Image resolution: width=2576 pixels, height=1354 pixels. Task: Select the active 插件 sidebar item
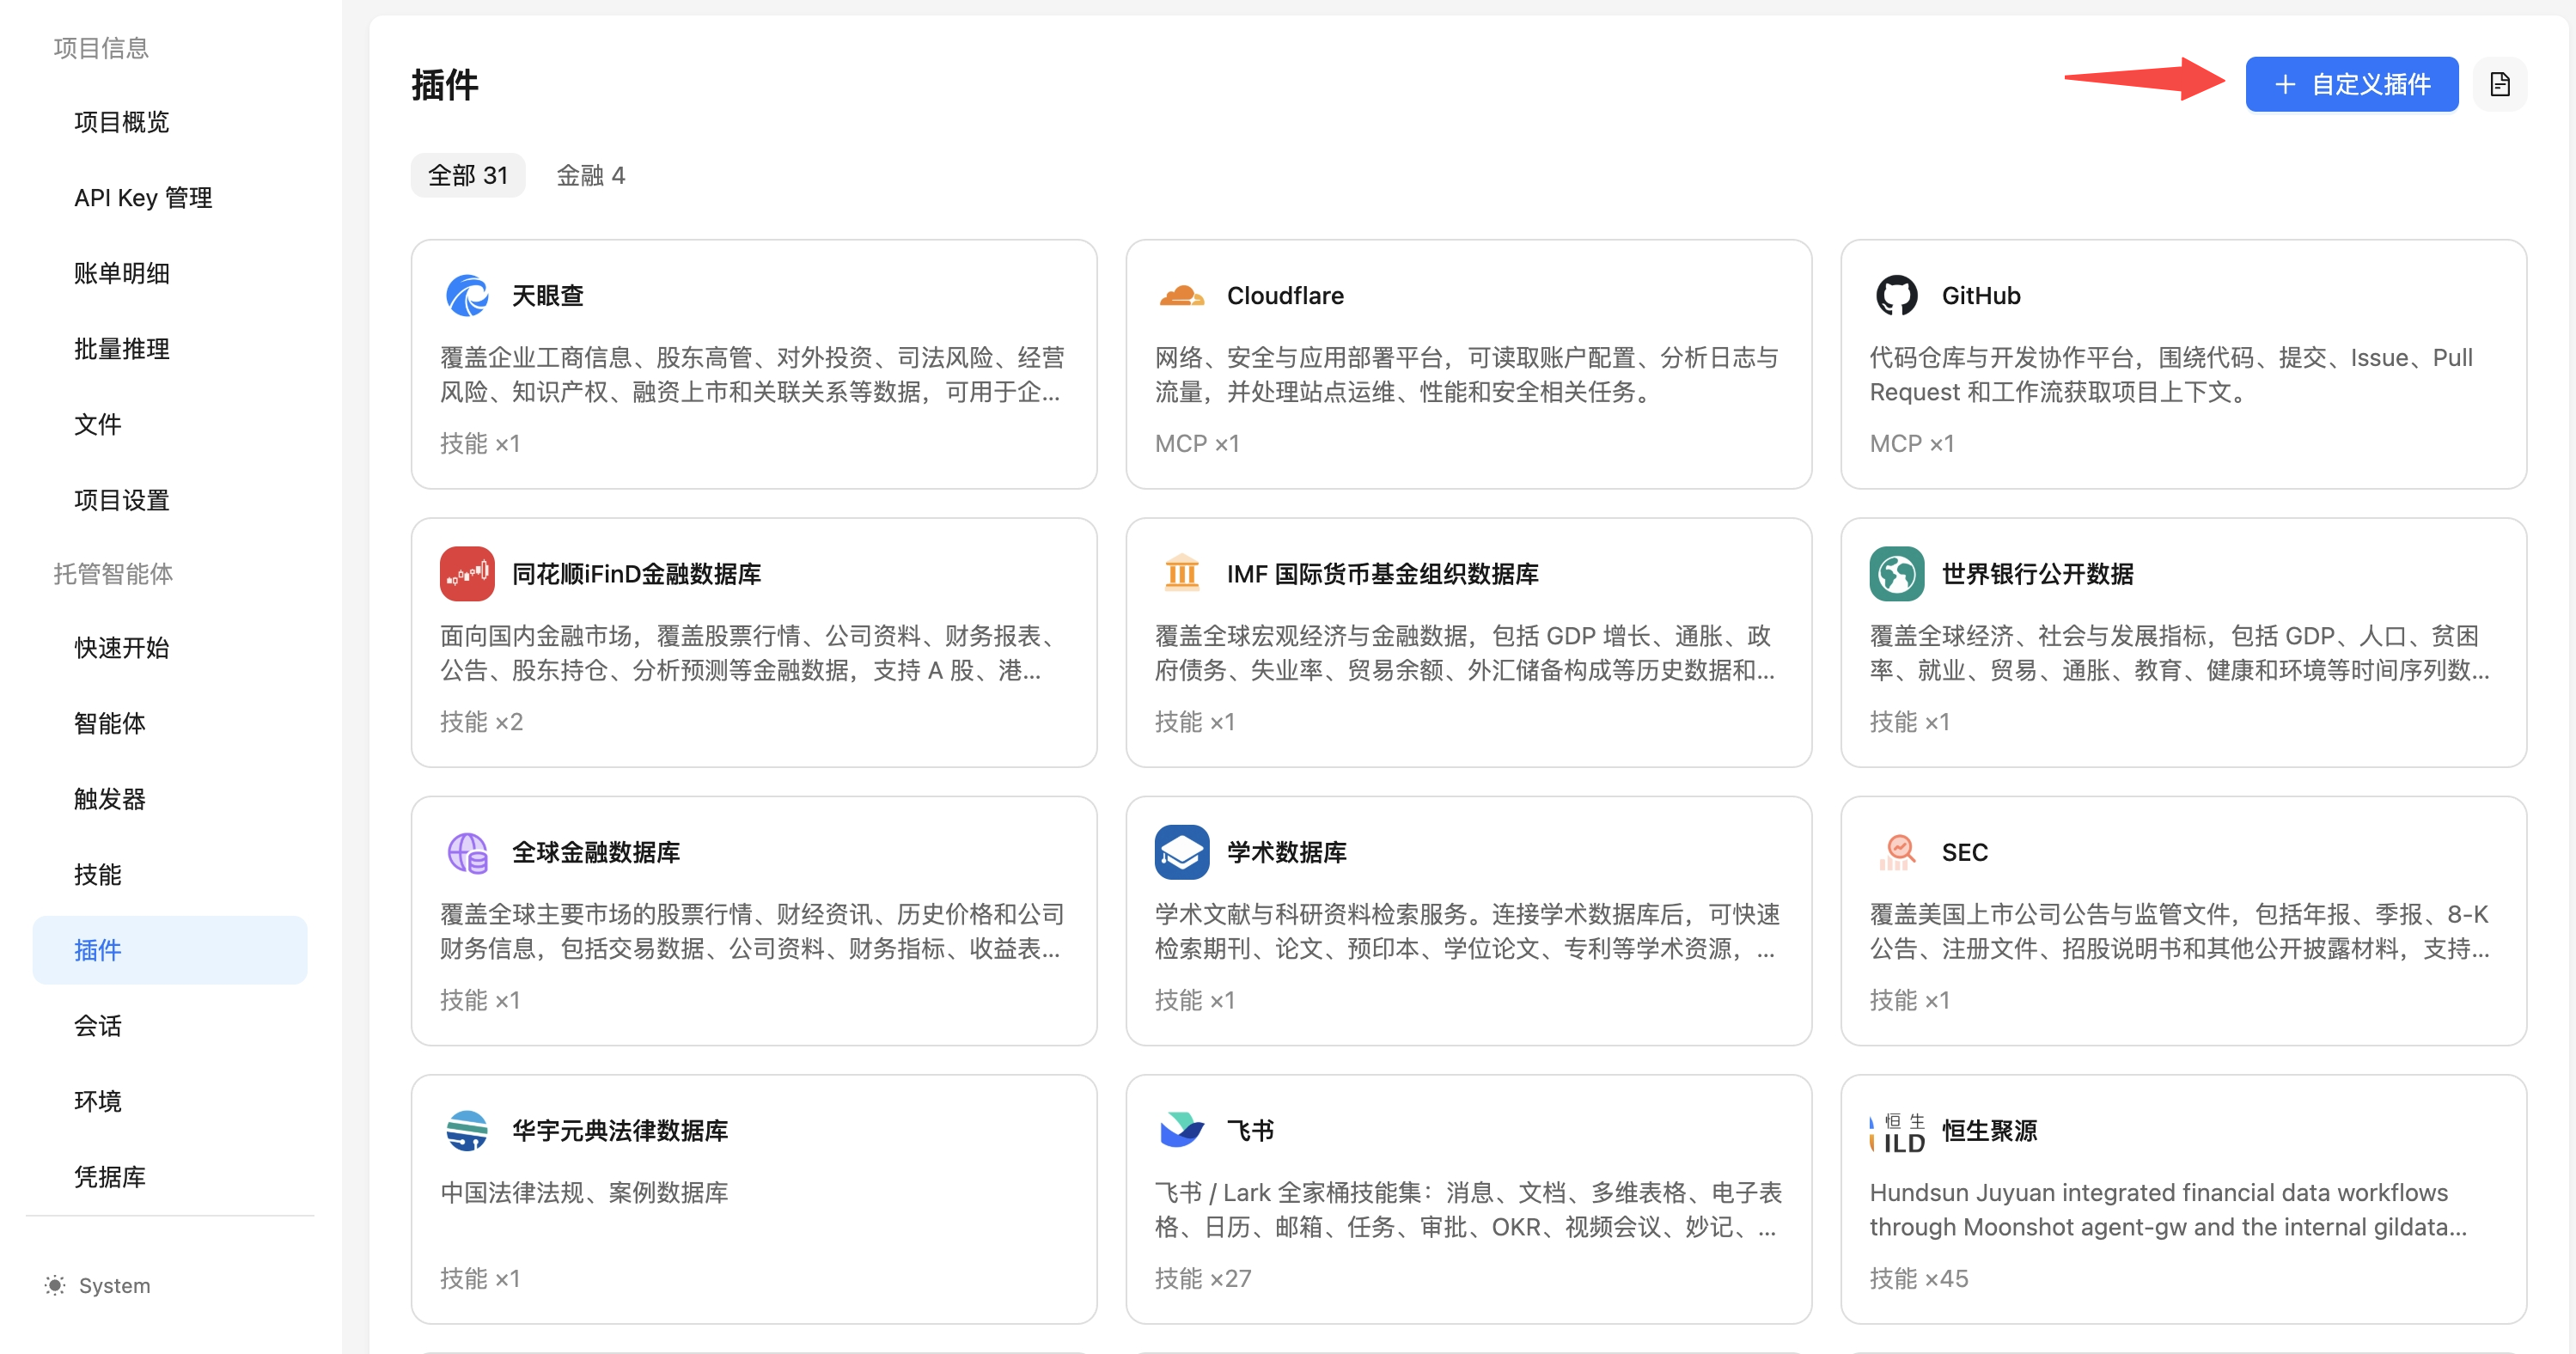(170, 951)
